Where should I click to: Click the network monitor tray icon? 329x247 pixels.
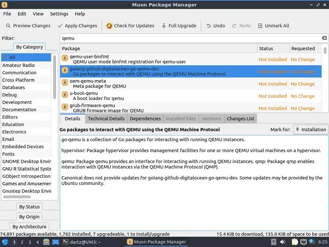click(x=303, y=242)
